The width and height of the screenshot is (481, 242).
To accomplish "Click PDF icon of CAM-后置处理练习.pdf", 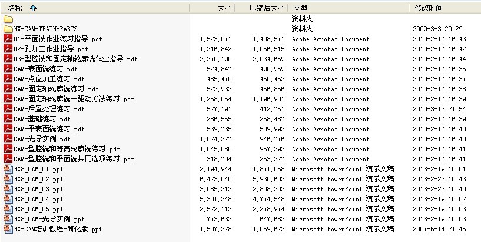I will [x=8, y=109].
